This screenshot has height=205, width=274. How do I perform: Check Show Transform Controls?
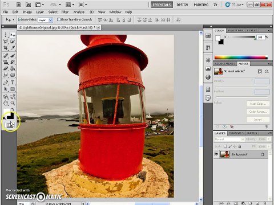(x=59, y=19)
